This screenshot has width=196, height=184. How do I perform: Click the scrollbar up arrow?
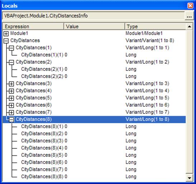click(x=190, y=26)
